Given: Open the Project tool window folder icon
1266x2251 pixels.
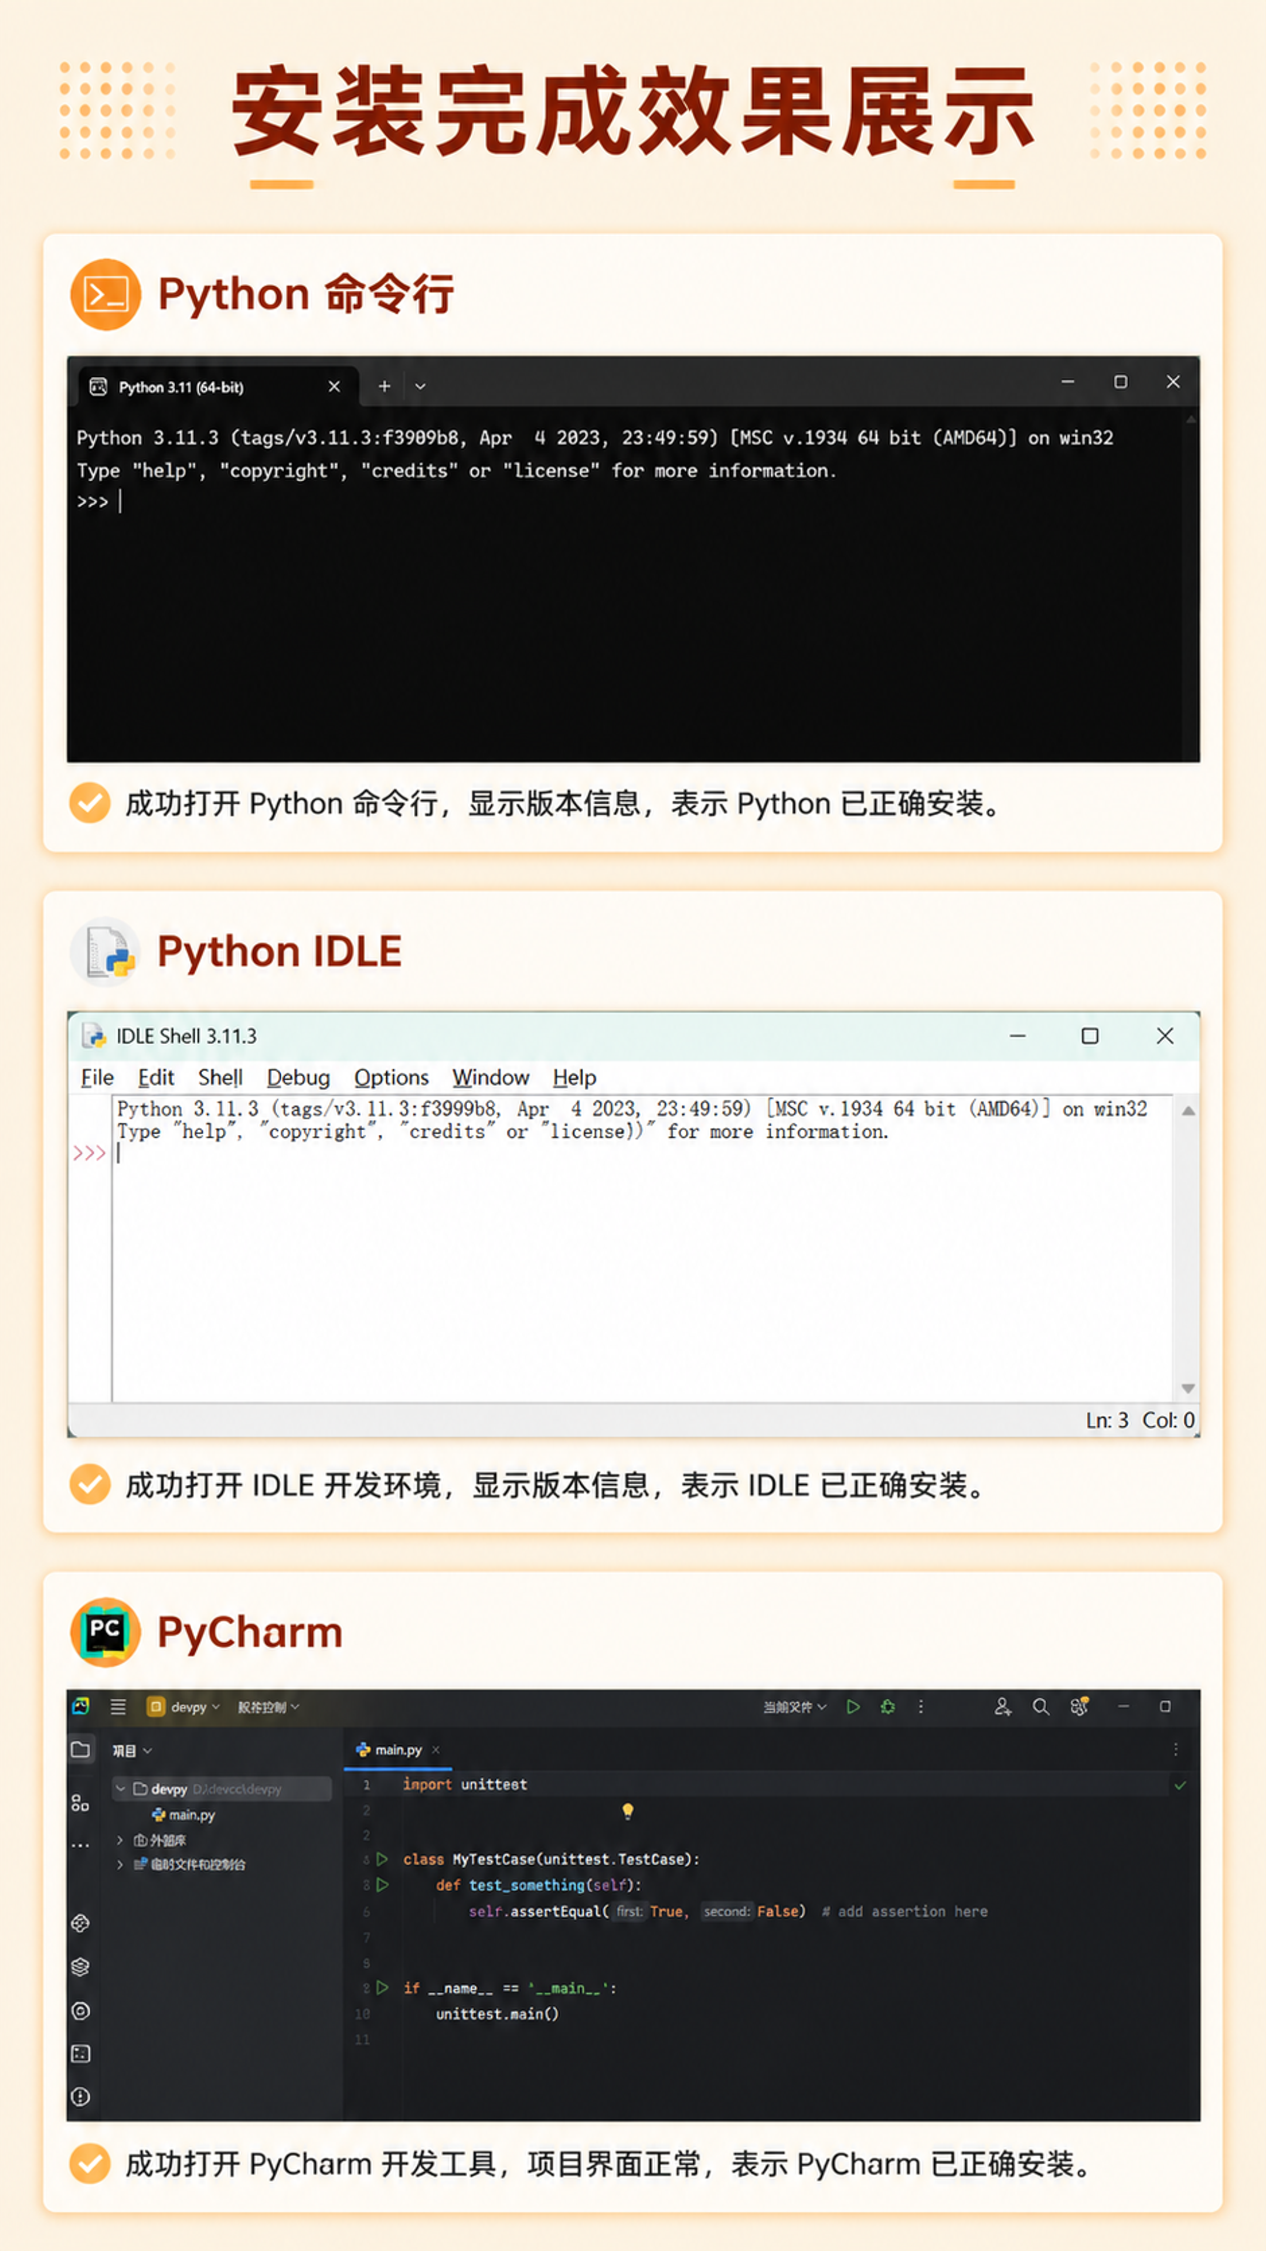Looking at the screenshot, I should coord(80,1750).
